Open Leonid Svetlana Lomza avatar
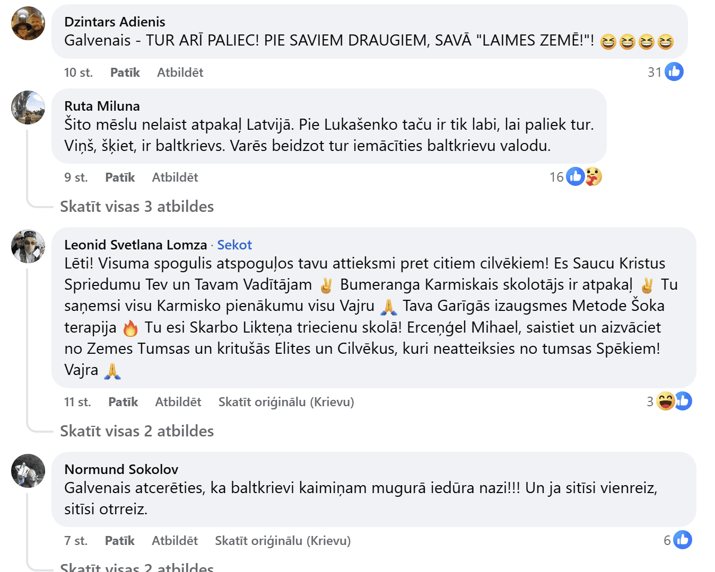This screenshot has height=572, width=715. click(28, 246)
